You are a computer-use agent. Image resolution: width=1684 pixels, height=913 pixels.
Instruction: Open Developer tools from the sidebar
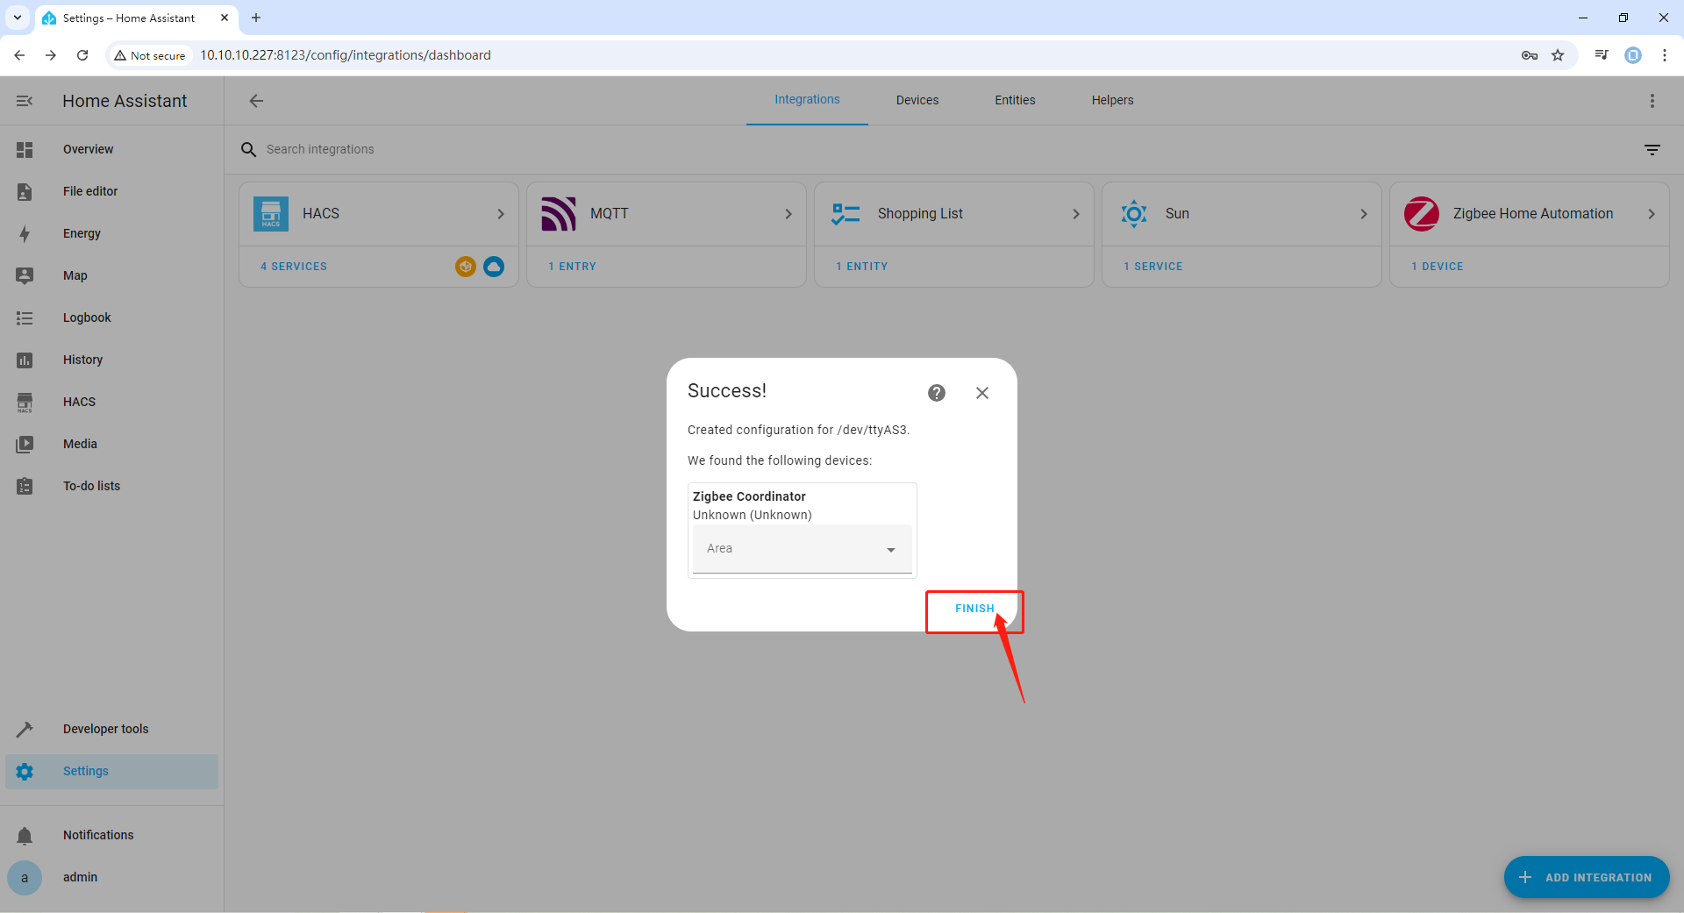(105, 729)
